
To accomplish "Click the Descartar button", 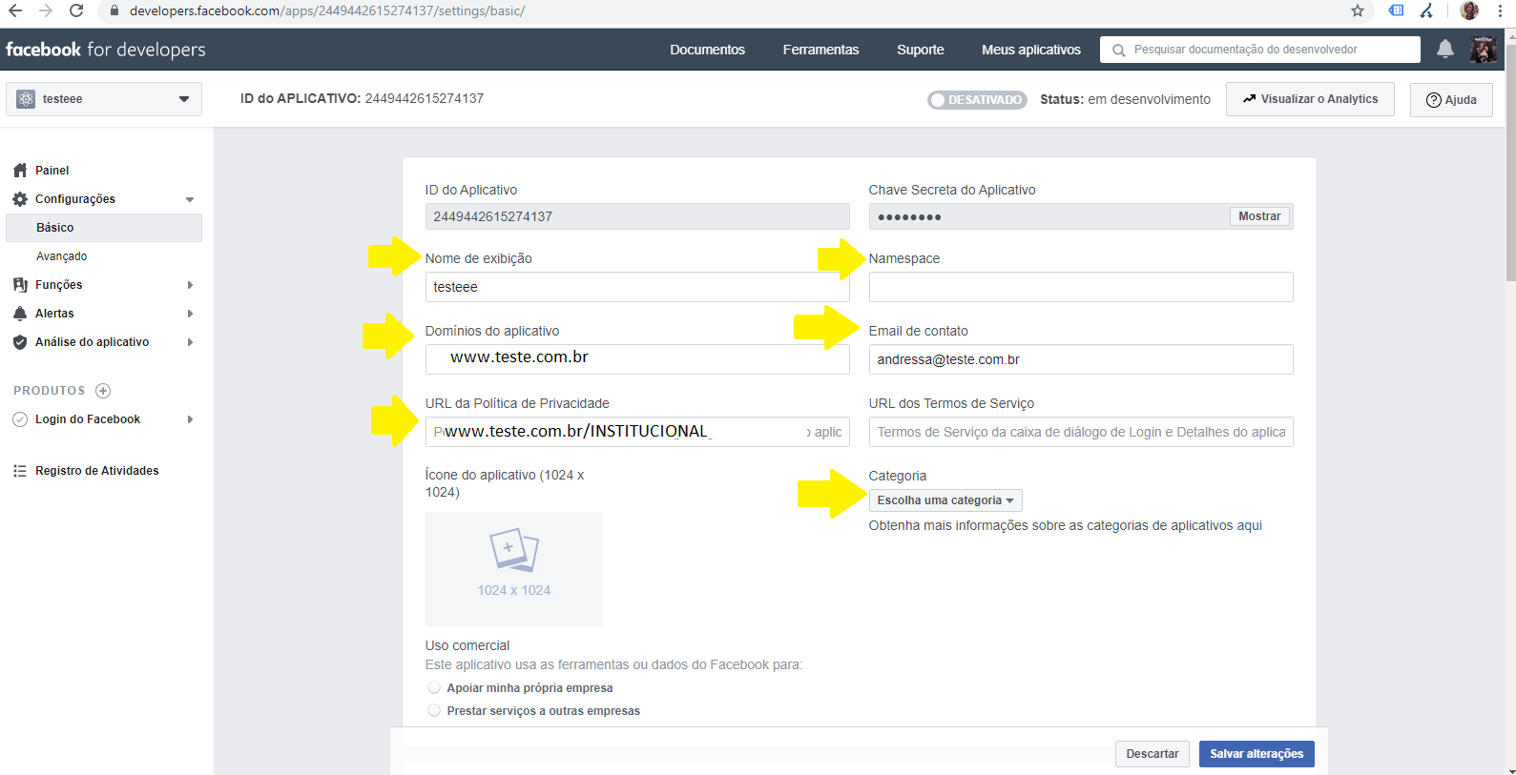I will tap(1153, 753).
